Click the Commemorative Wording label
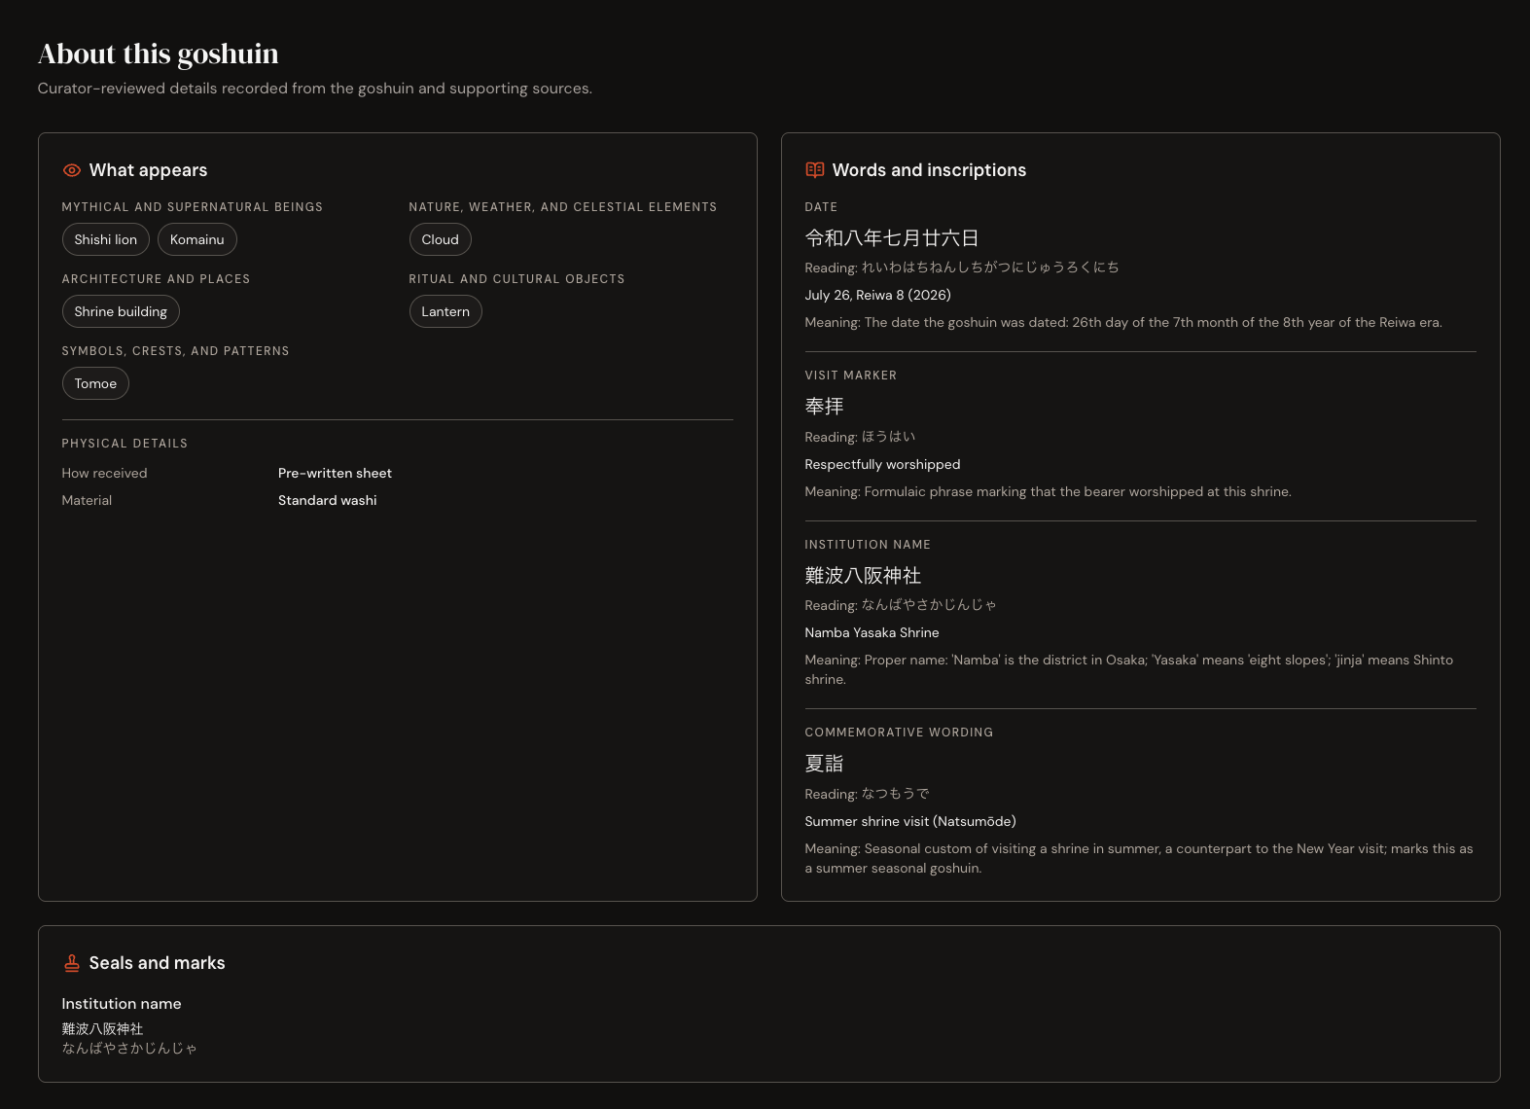Image resolution: width=1530 pixels, height=1109 pixels. click(x=900, y=733)
